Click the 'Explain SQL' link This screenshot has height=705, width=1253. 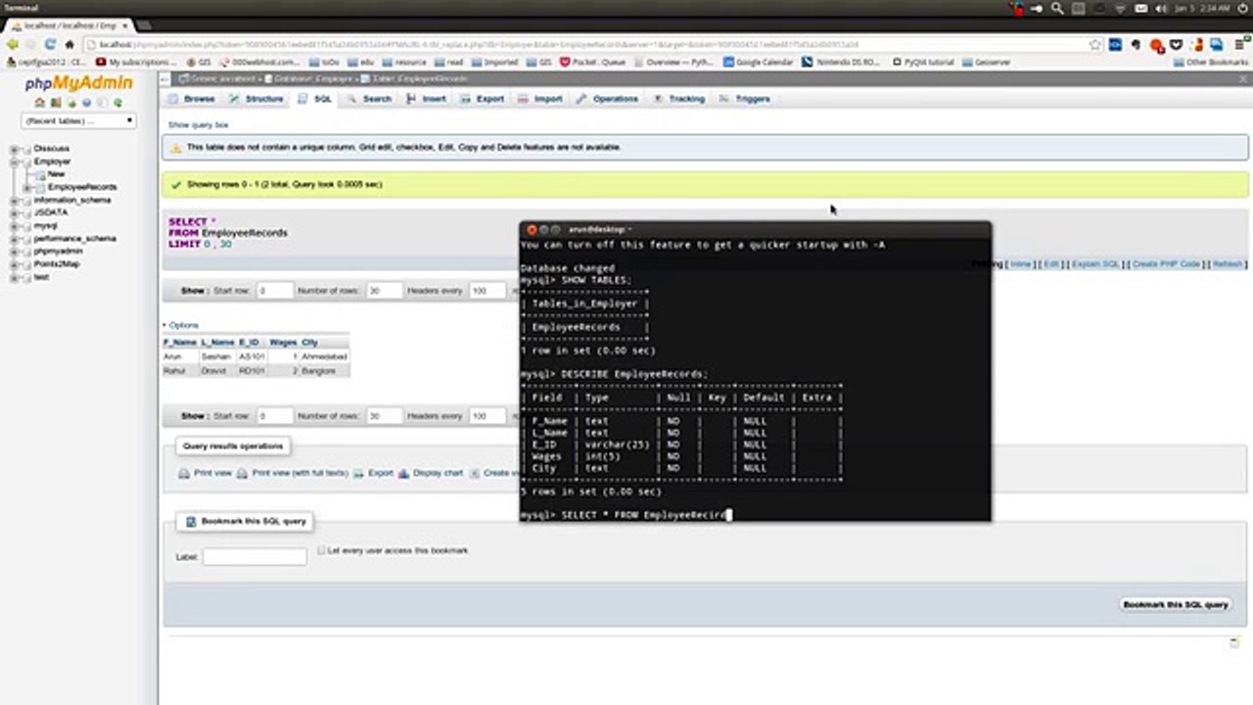1095,264
